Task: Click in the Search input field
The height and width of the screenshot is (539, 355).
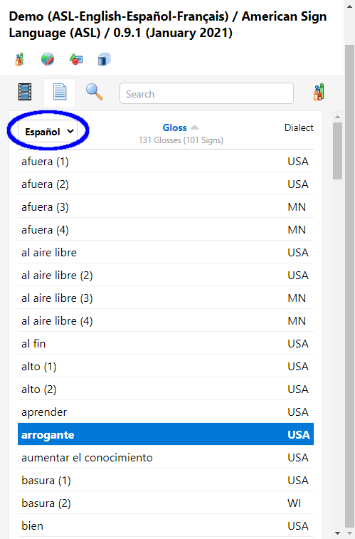Action: (x=206, y=93)
